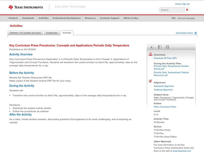Open the Customer Support menu item
204x152 pixels.
[109, 18]
